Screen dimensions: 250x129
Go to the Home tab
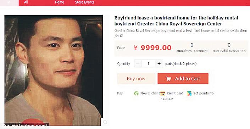coord(60,2)
